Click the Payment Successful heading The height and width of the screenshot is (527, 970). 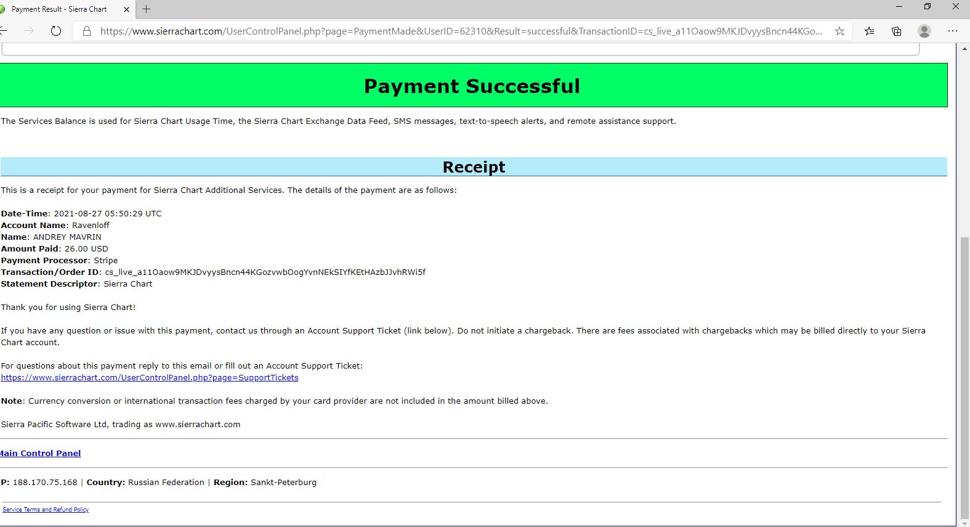[472, 86]
